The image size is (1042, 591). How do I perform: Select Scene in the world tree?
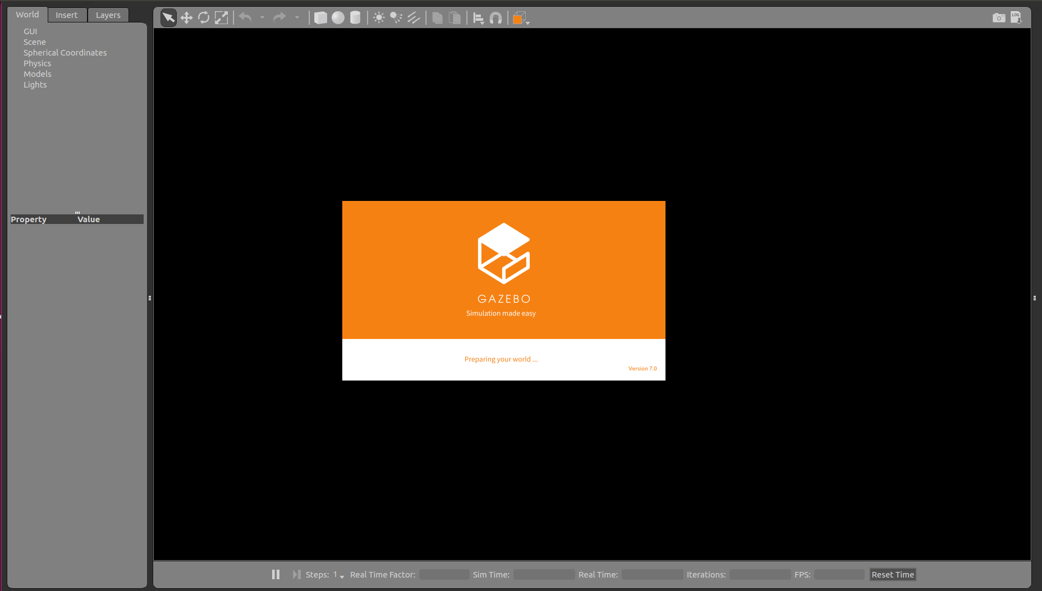[35, 42]
